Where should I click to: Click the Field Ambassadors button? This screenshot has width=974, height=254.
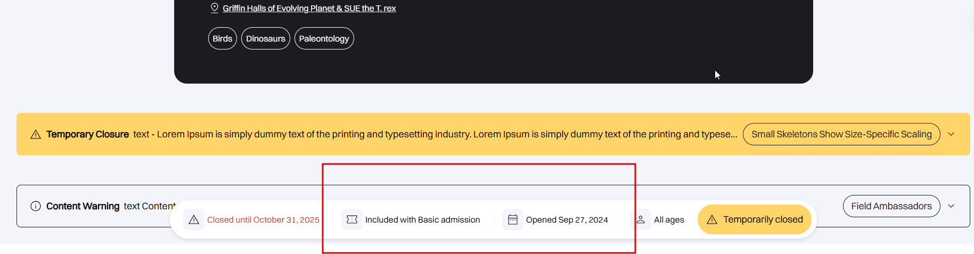(x=891, y=206)
